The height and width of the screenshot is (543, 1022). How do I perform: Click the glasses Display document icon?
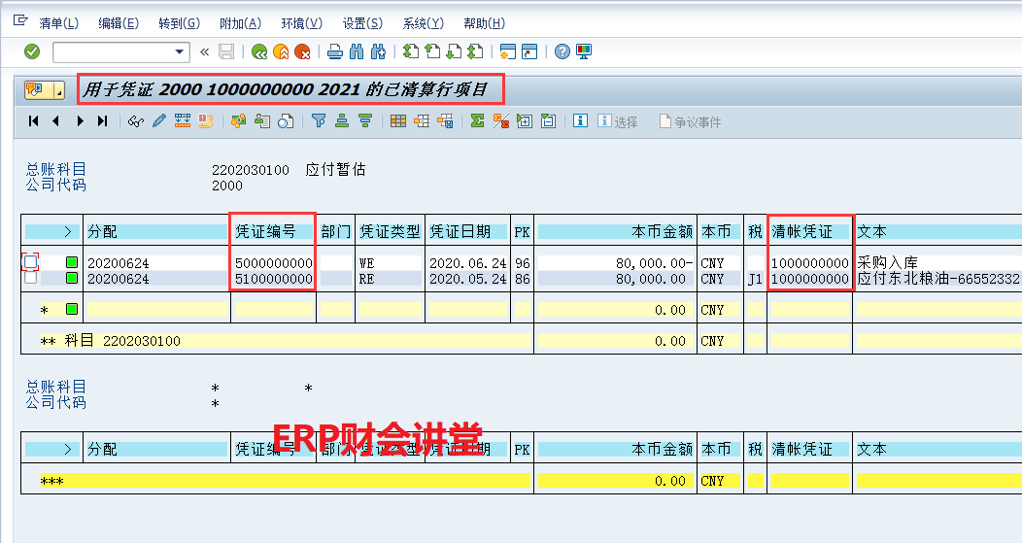(136, 121)
